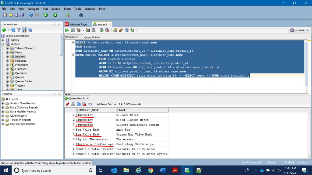Click the SQL Tuning Advisor icon
Viewport: 312px width, 175px height.
point(94,30)
